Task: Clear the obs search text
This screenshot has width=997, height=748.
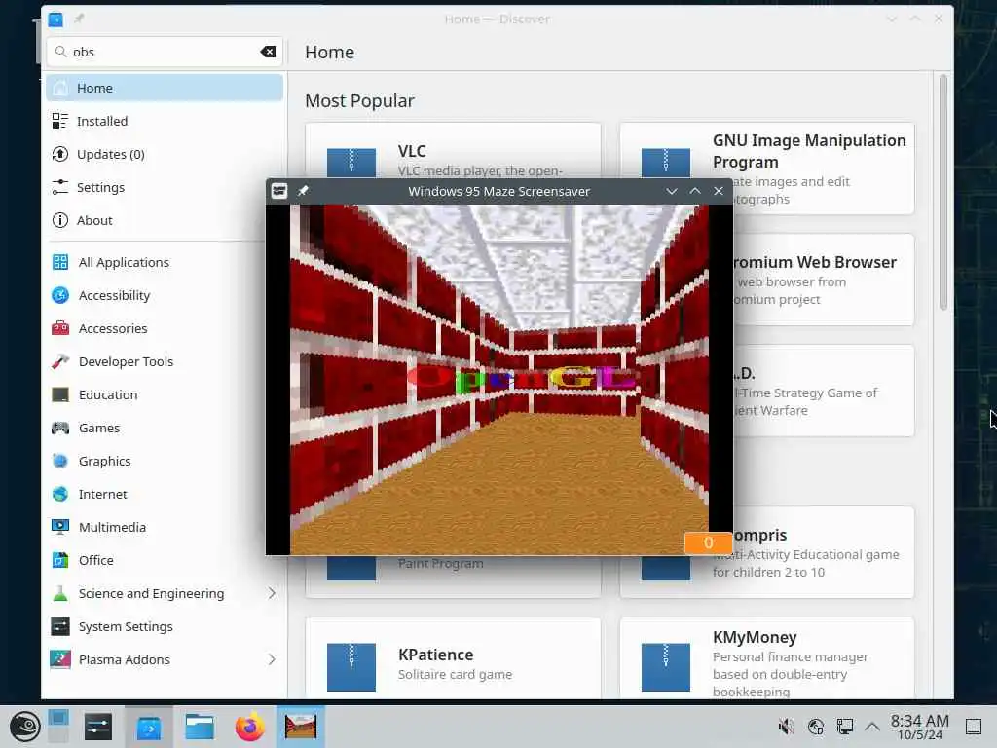Action: pos(268,52)
